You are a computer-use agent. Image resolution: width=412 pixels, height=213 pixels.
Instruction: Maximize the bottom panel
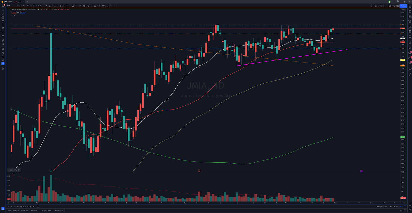coord(405,210)
